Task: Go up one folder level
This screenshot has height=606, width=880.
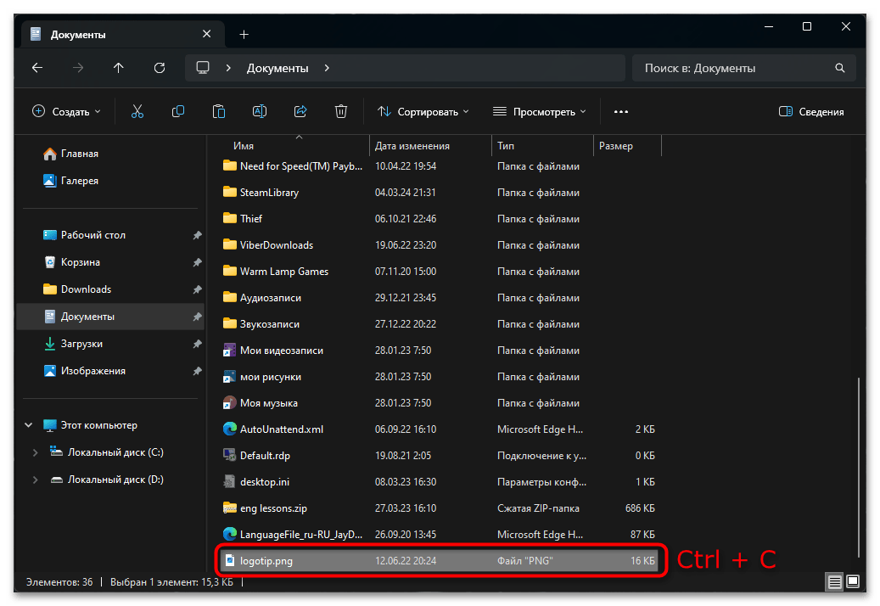Action: point(118,68)
